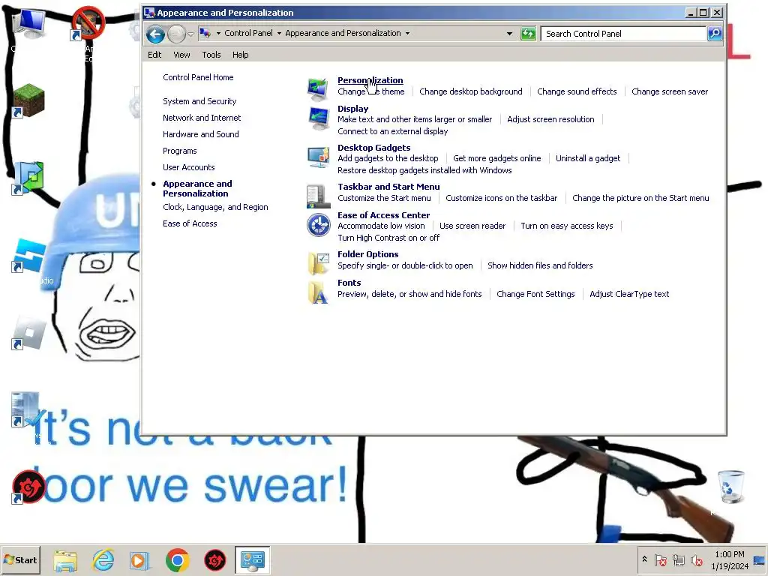Open the Ease of Access Center icon
Image resolution: width=768 pixels, height=576 pixels.
pos(318,225)
